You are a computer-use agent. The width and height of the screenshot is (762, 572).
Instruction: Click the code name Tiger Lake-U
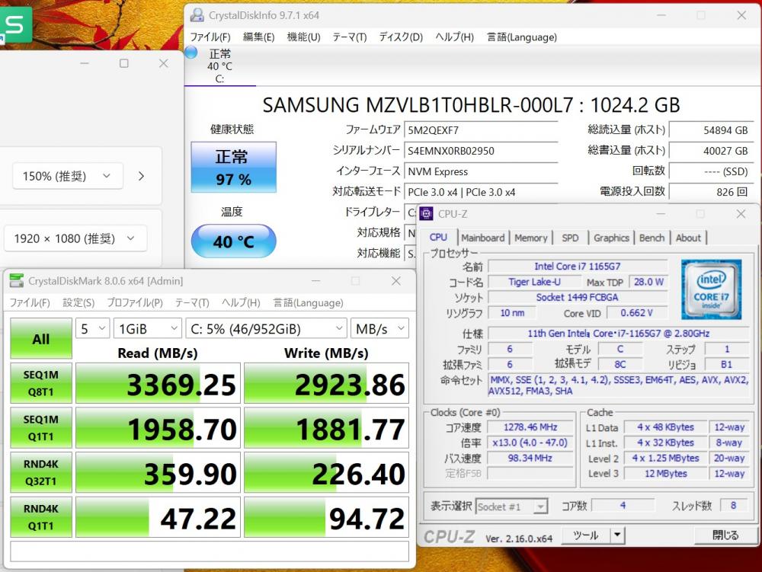(534, 282)
